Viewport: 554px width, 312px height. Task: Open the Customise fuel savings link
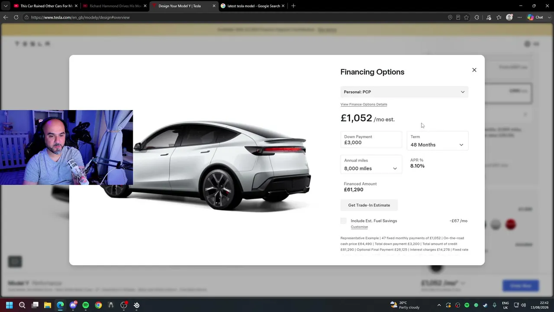tap(359, 227)
